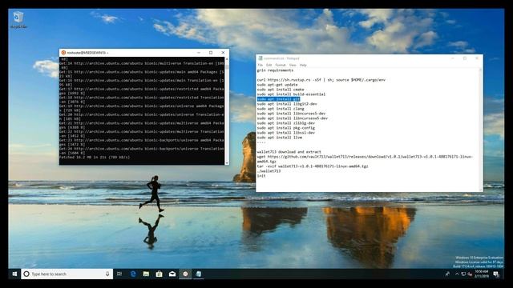Screen dimensions: 513x288
Task: Click the 'init' line in Notepad
Action: click(x=261, y=176)
